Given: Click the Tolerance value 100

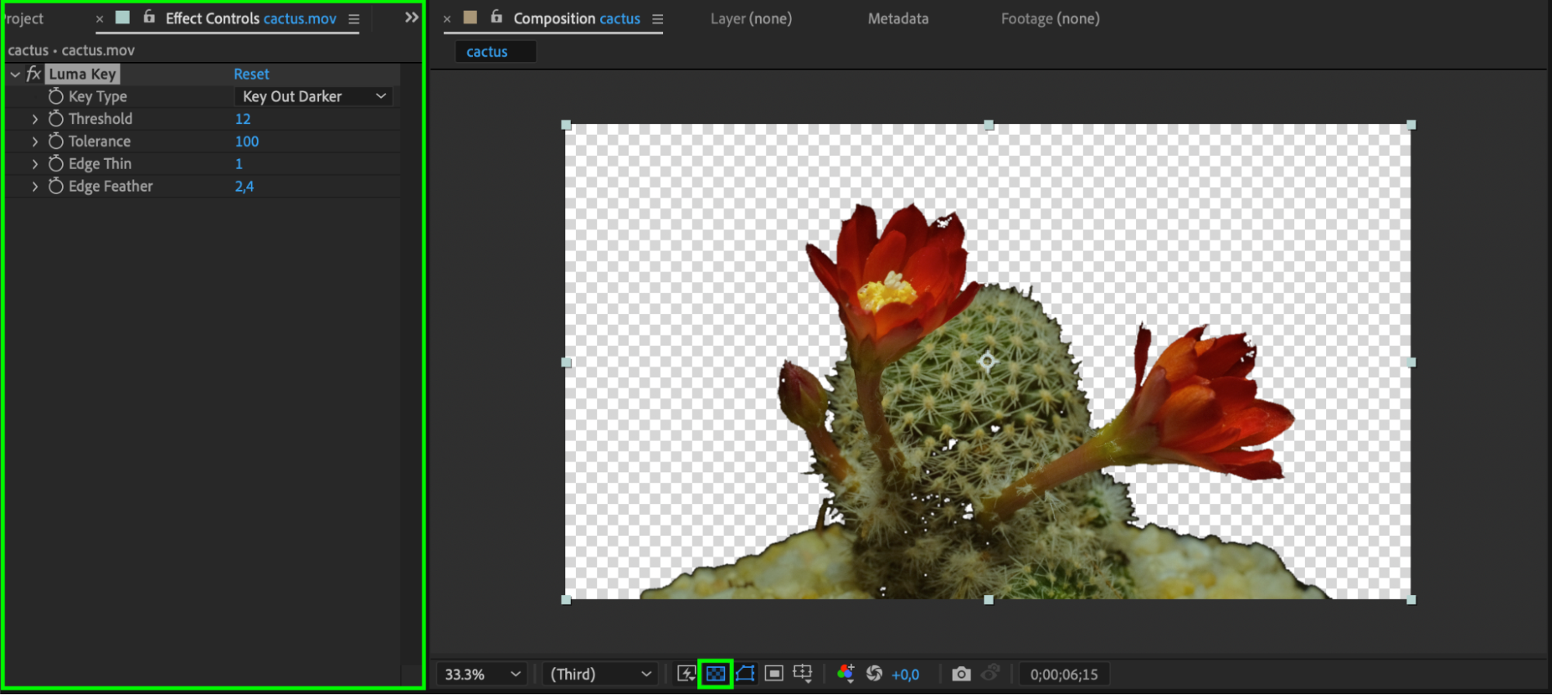Looking at the screenshot, I should pos(247,141).
